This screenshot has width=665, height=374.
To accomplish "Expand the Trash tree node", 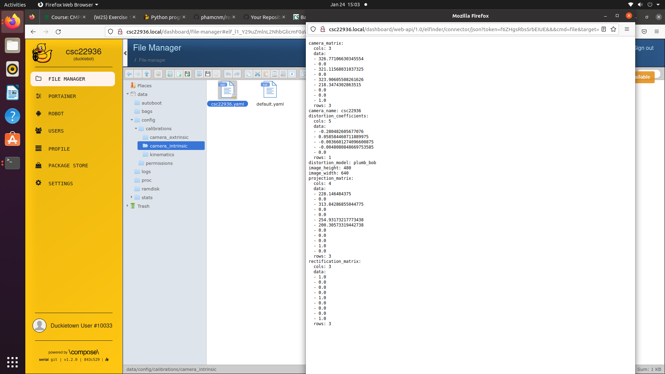I will click(x=127, y=206).
